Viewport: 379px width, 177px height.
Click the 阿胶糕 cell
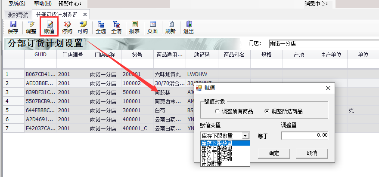click(170, 92)
